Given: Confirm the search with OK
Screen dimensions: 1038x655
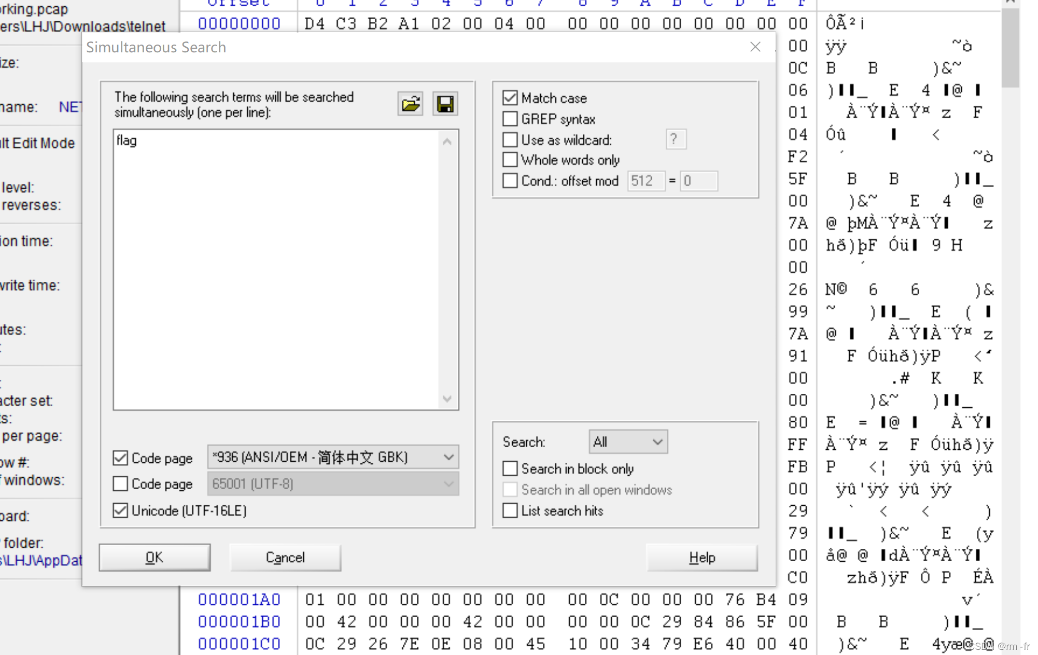Looking at the screenshot, I should point(154,558).
